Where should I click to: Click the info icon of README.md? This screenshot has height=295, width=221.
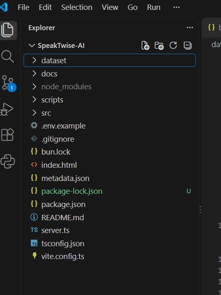point(34,217)
